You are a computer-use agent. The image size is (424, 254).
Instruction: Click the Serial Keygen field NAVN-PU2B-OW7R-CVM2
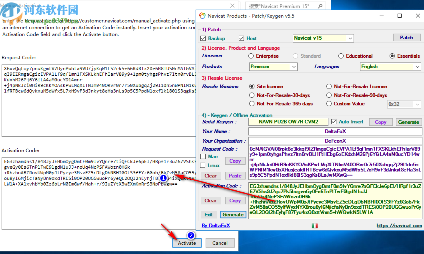click(x=288, y=122)
